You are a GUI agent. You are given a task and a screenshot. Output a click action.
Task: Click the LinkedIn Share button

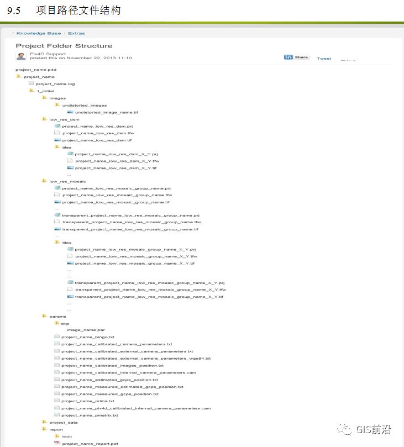coord(297,57)
